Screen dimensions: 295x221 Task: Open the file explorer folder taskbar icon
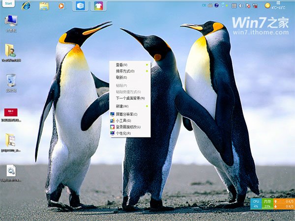44,6
